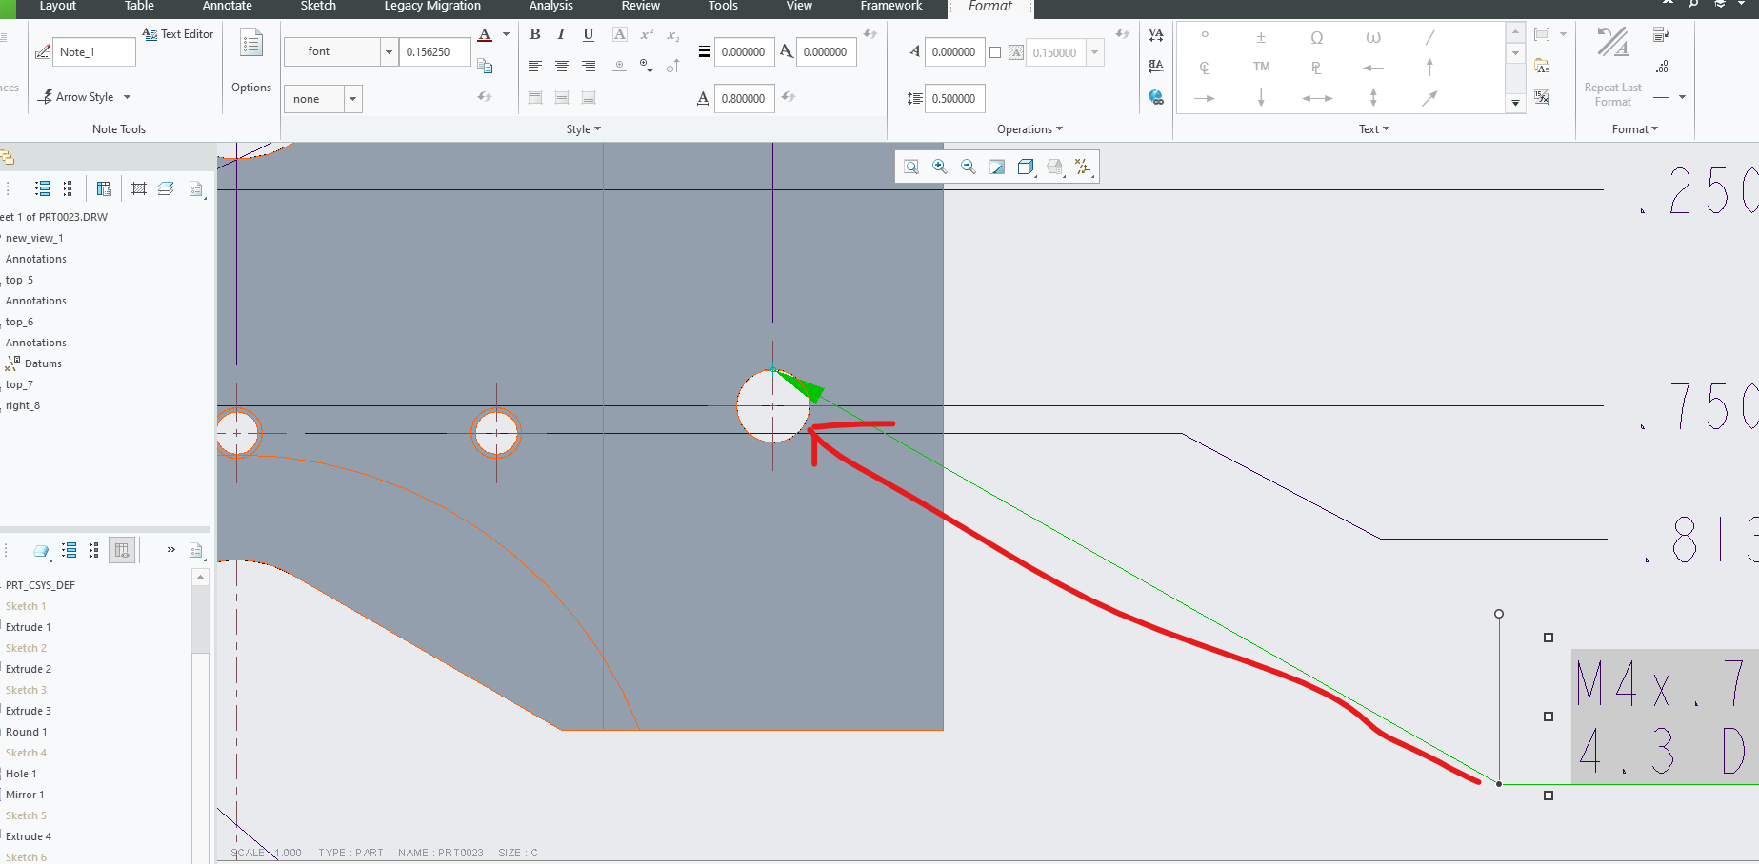Switch to the Annotate ribbon tab
The height and width of the screenshot is (864, 1759).
coord(227,7)
